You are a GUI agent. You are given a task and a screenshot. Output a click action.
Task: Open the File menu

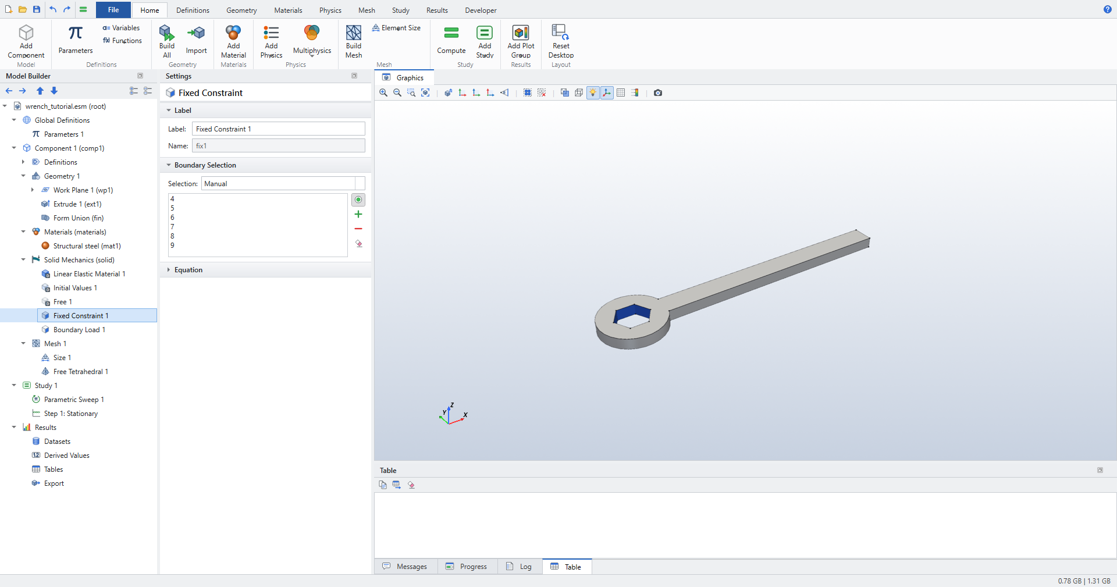pyautogui.click(x=113, y=10)
